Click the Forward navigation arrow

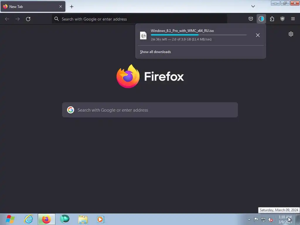pyautogui.click(x=18, y=19)
